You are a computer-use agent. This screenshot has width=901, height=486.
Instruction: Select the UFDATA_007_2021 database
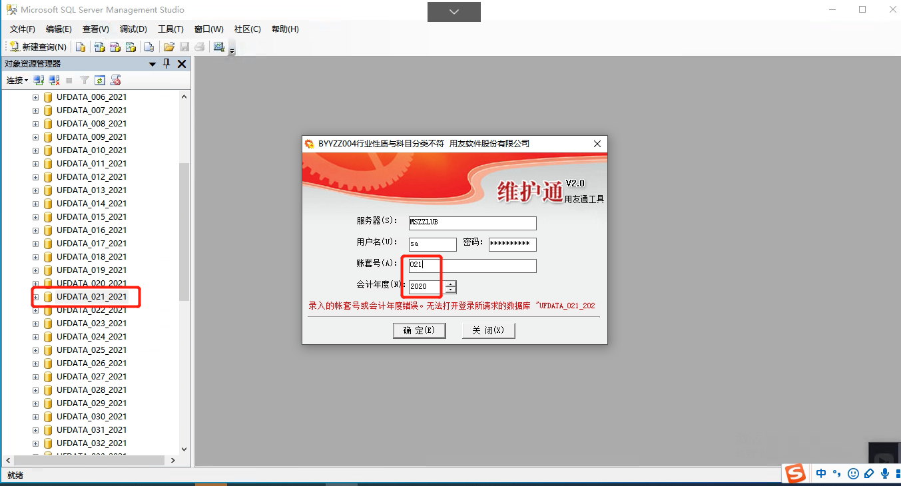pos(91,111)
